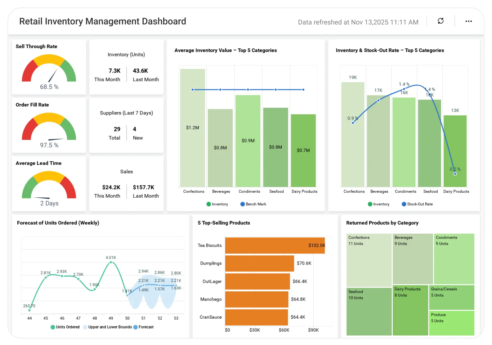Click the 7.3K This Month inventory value
The image size is (492, 345).
(114, 71)
